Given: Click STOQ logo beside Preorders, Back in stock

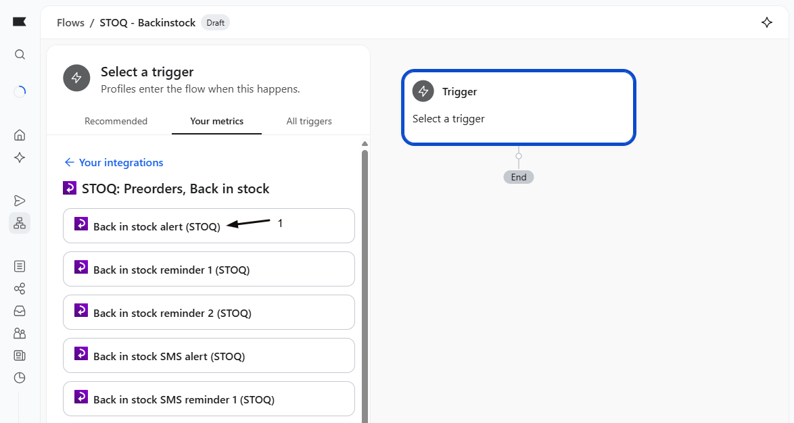Looking at the screenshot, I should pyautogui.click(x=70, y=188).
